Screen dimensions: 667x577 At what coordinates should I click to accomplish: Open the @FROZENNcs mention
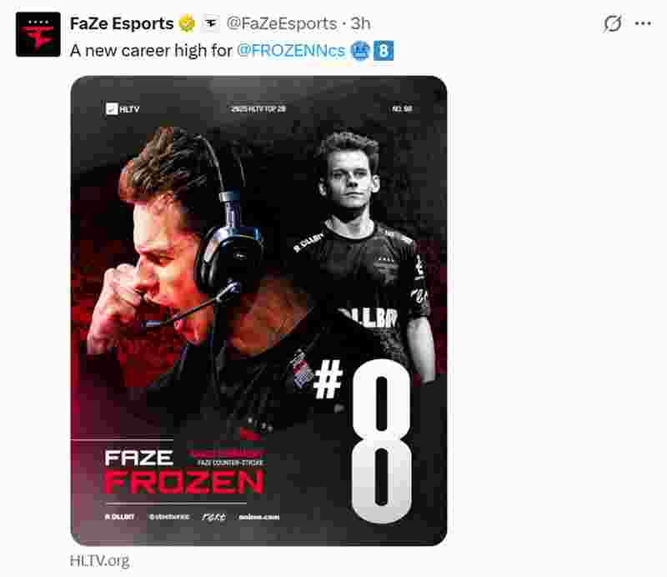click(291, 51)
